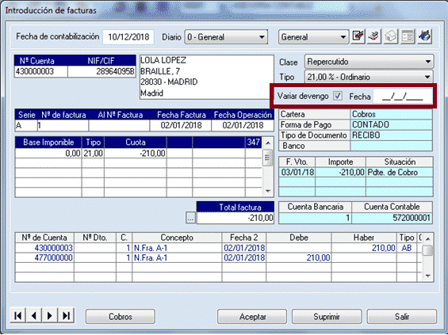Click the Aceptar button

click(x=253, y=317)
